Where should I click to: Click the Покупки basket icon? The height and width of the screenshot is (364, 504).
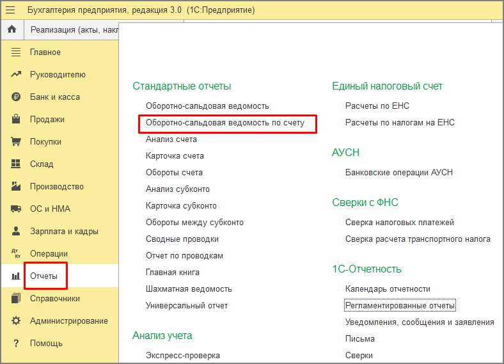[17, 142]
